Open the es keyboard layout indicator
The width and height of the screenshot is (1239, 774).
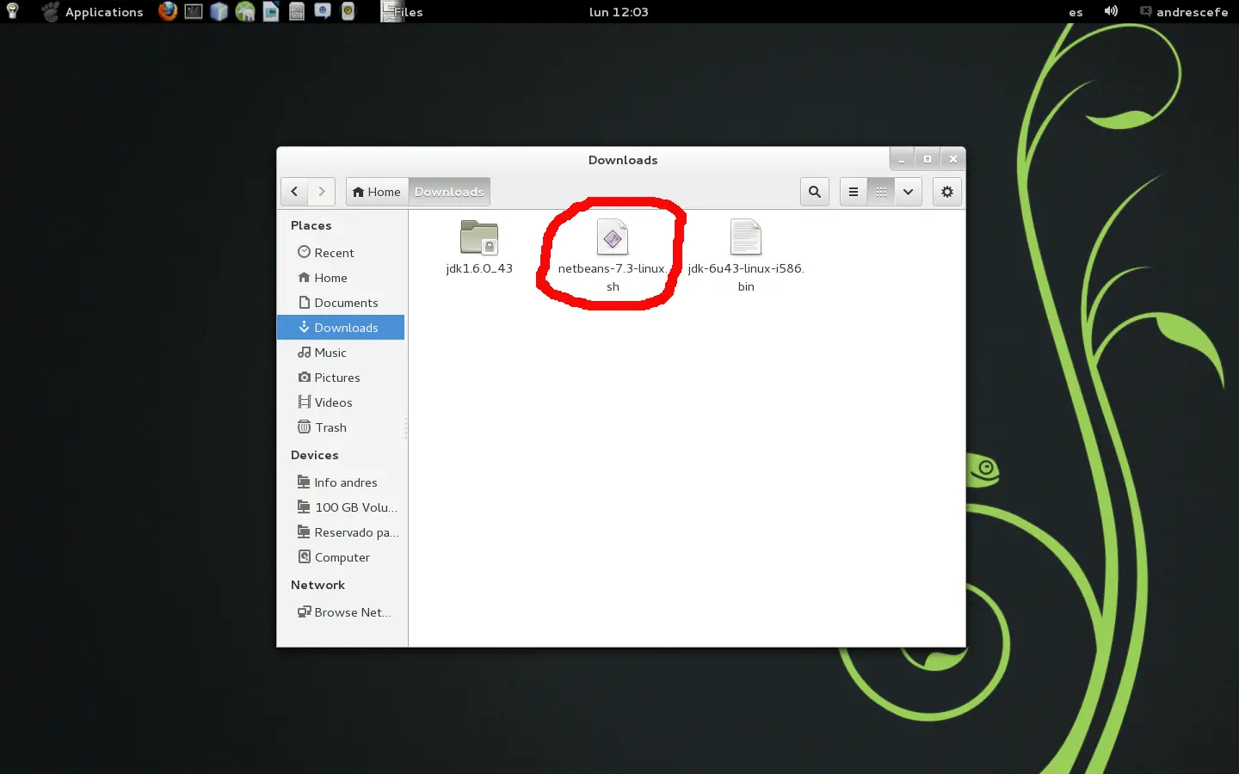tap(1076, 12)
